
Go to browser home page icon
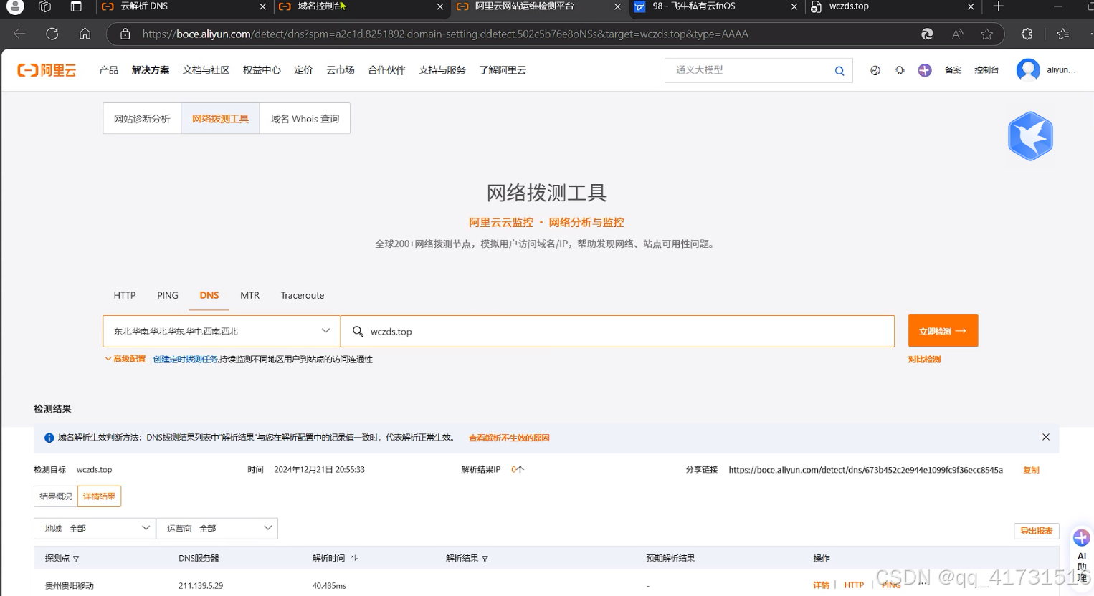click(85, 34)
